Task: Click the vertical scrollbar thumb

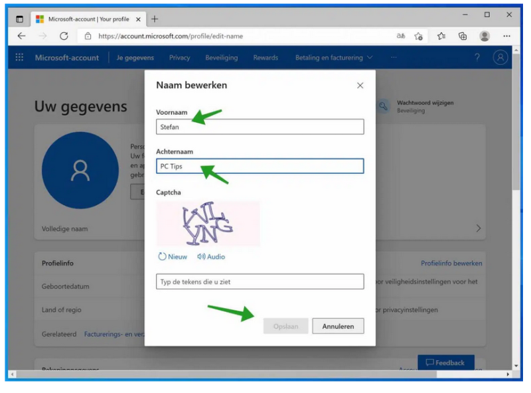Action: pyautogui.click(x=516, y=122)
